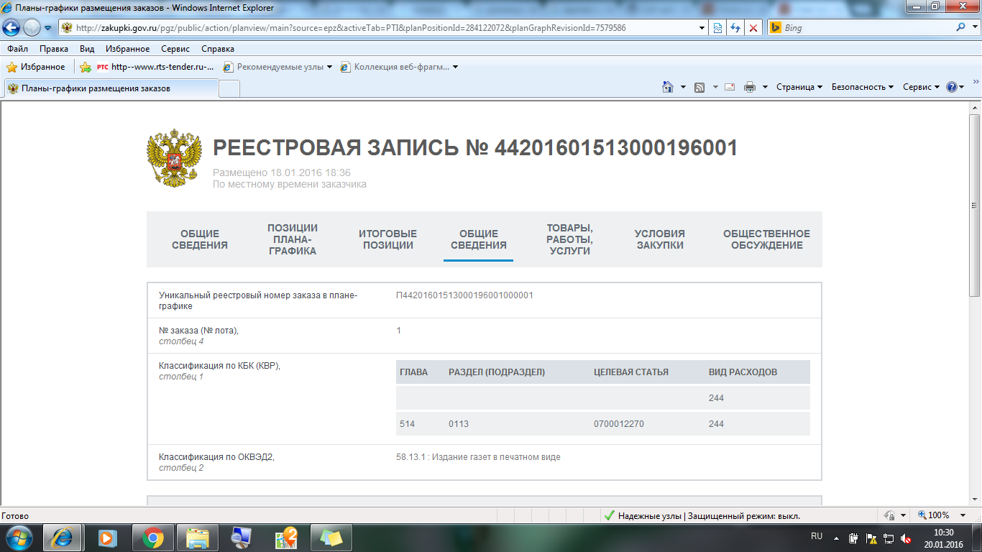Click the rts-tender.ru favorites bar link

(155, 67)
